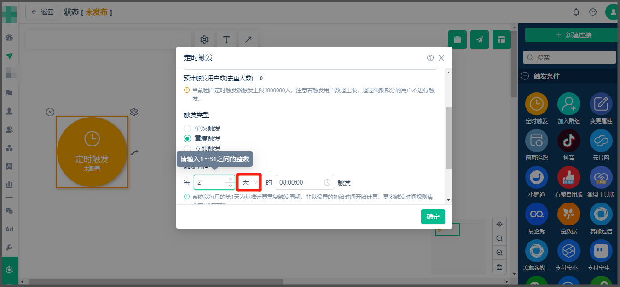Click the 定时触发 trigger icon in sidebar
Image resolution: width=620 pixels, height=287 pixels.
[x=536, y=104]
